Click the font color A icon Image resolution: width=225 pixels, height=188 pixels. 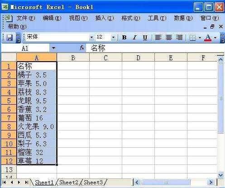(x=208, y=38)
